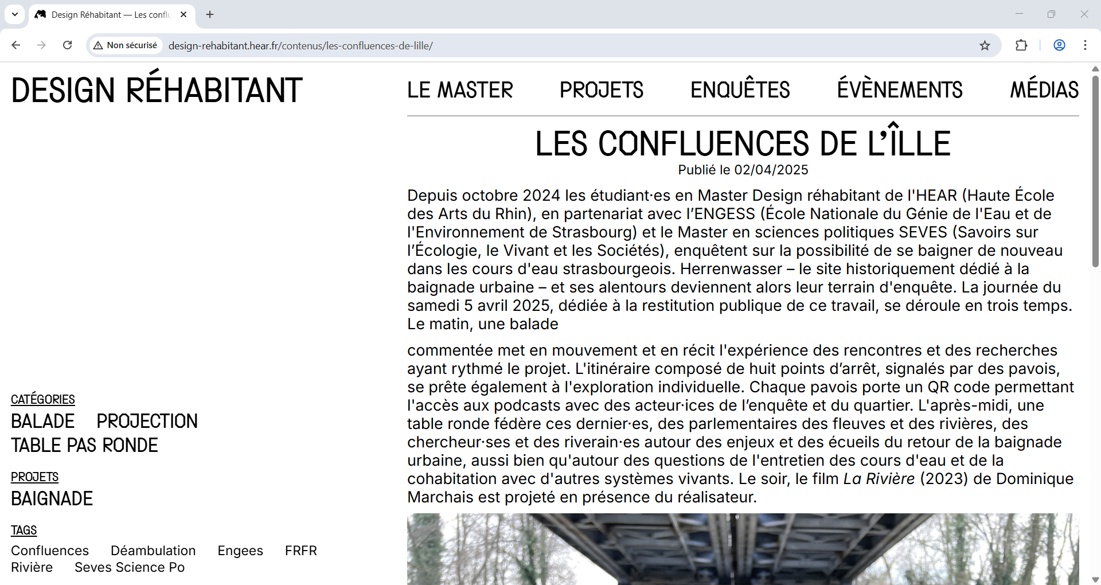Open the ENQUÊTES navigation menu

tap(740, 90)
